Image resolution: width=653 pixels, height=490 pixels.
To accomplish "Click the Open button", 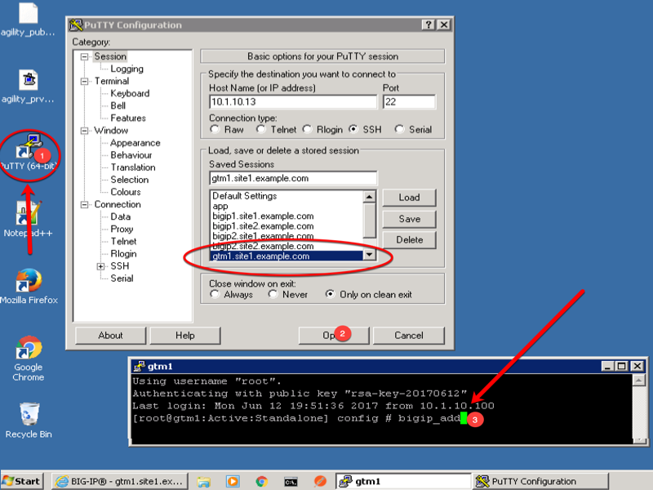I will pyautogui.click(x=334, y=336).
